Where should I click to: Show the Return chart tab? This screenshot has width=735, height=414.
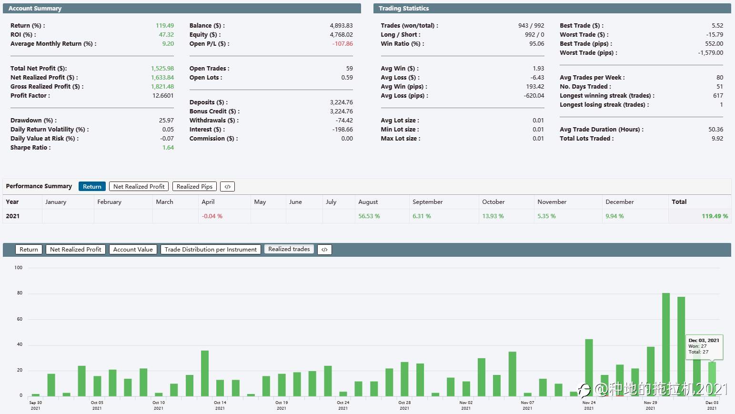coord(29,250)
